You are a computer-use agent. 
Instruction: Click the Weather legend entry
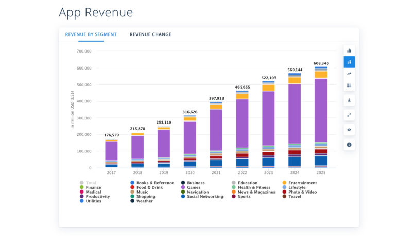pyautogui.click(x=144, y=201)
